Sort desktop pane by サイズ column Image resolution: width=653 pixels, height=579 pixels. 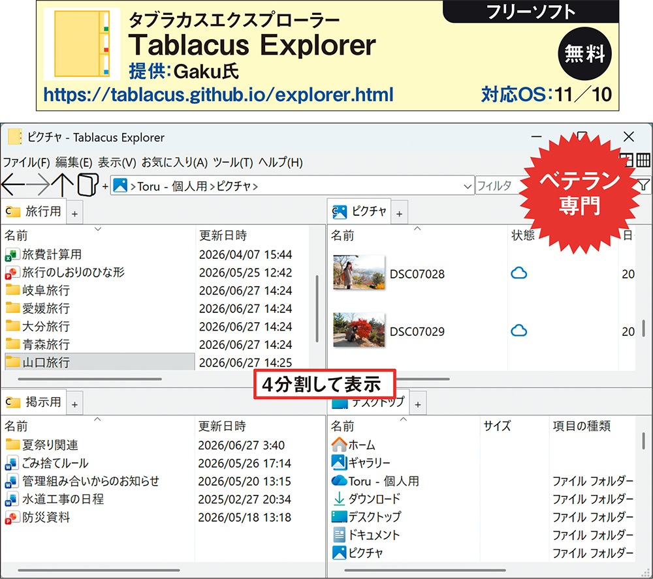(x=515, y=426)
